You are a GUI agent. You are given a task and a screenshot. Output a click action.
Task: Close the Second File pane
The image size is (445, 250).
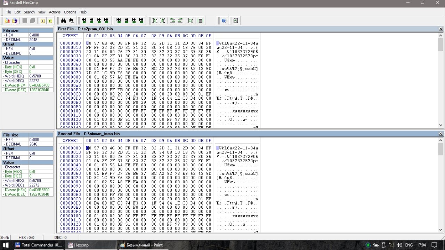click(441, 133)
